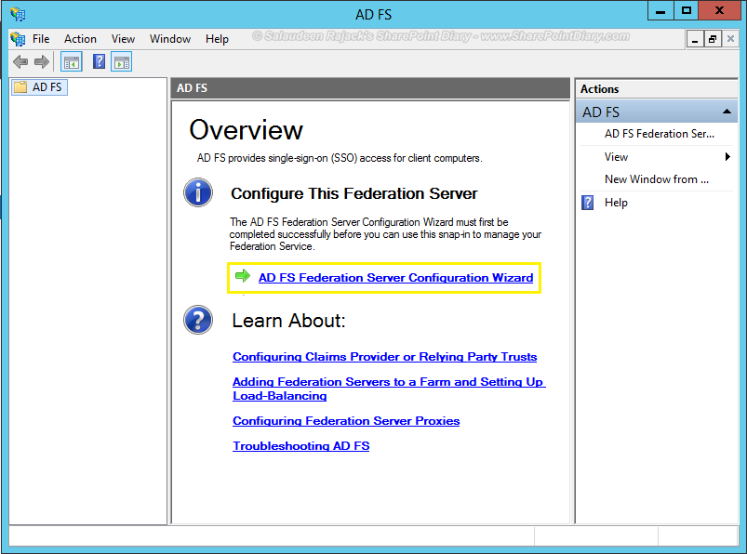Click the Forward arrow toolbar icon
747x554 pixels.
42,61
